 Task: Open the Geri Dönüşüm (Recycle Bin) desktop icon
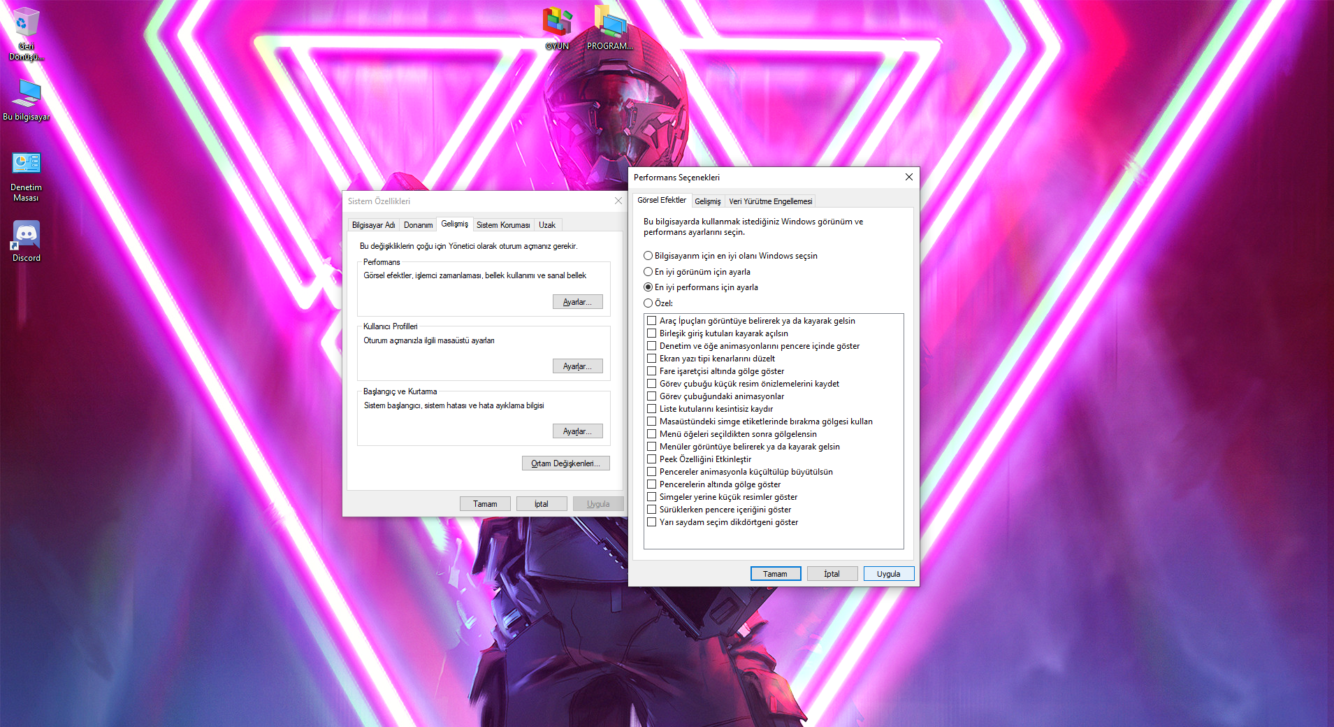pyautogui.click(x=26, y=34)
